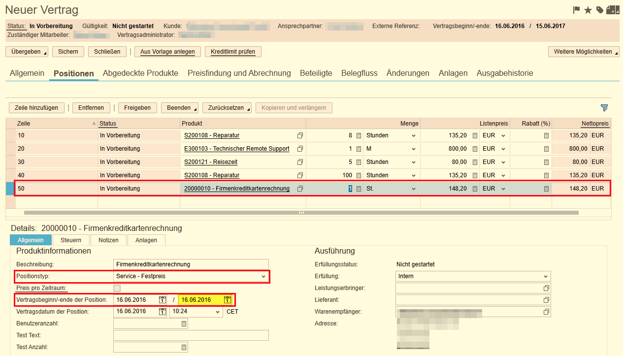Screen dimensions: 623x356
Task: Open the Ausgabehistorie tab
Action: 505,73
